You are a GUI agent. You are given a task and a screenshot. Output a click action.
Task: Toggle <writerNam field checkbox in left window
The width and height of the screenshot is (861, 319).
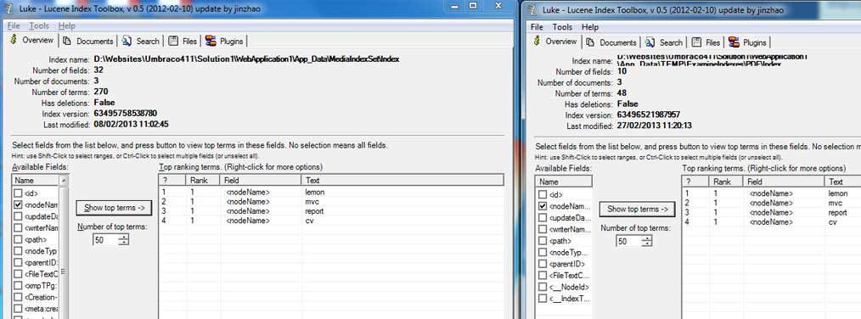[x=18, y=228]
